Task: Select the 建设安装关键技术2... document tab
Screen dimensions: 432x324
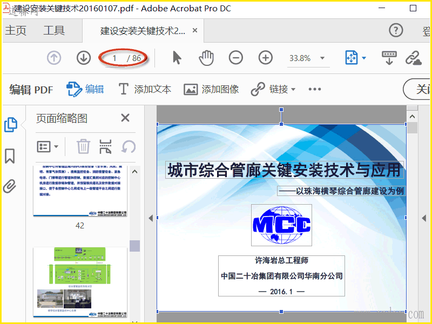Action: coord(143,31)
